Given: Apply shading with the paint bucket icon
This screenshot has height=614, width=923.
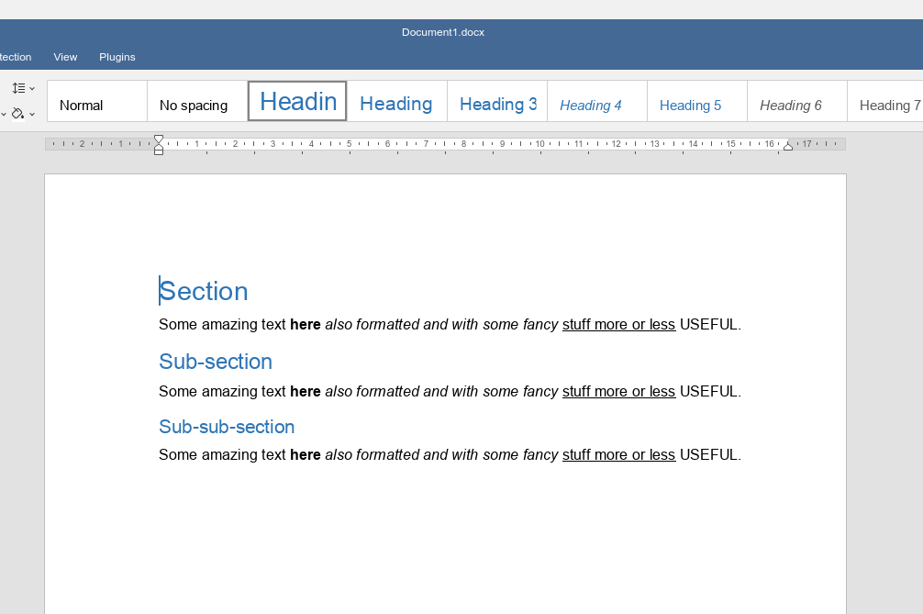Looking at the screenshot, I should 17,114.
